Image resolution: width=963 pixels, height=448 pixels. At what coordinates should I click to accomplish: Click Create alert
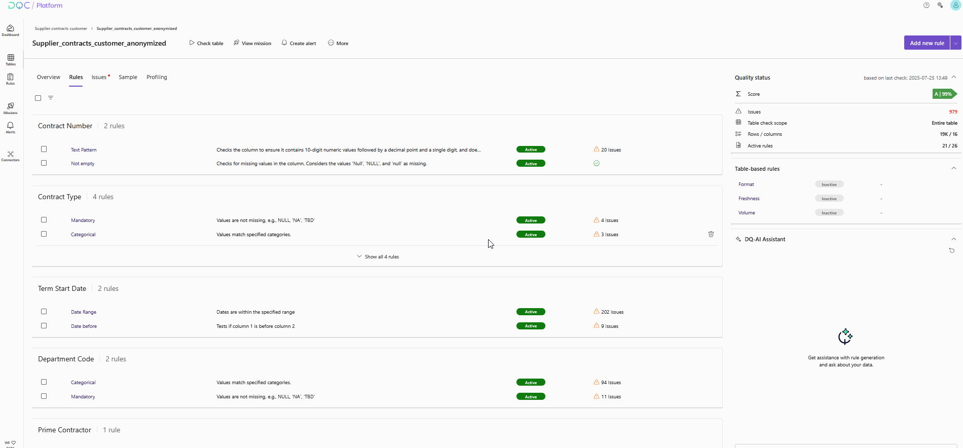(x=299, y=43)
